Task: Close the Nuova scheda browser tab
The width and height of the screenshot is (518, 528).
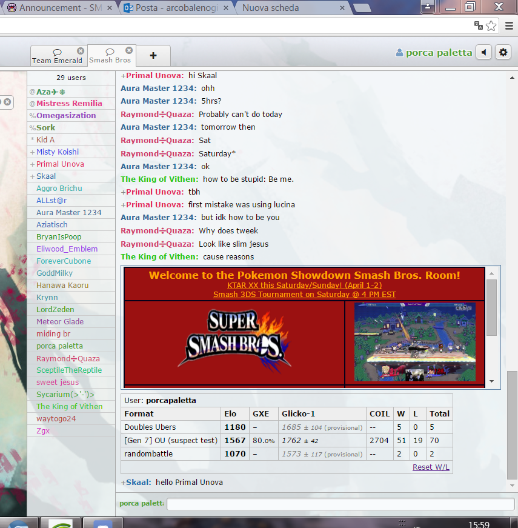Action: click(x=342, y=8)
